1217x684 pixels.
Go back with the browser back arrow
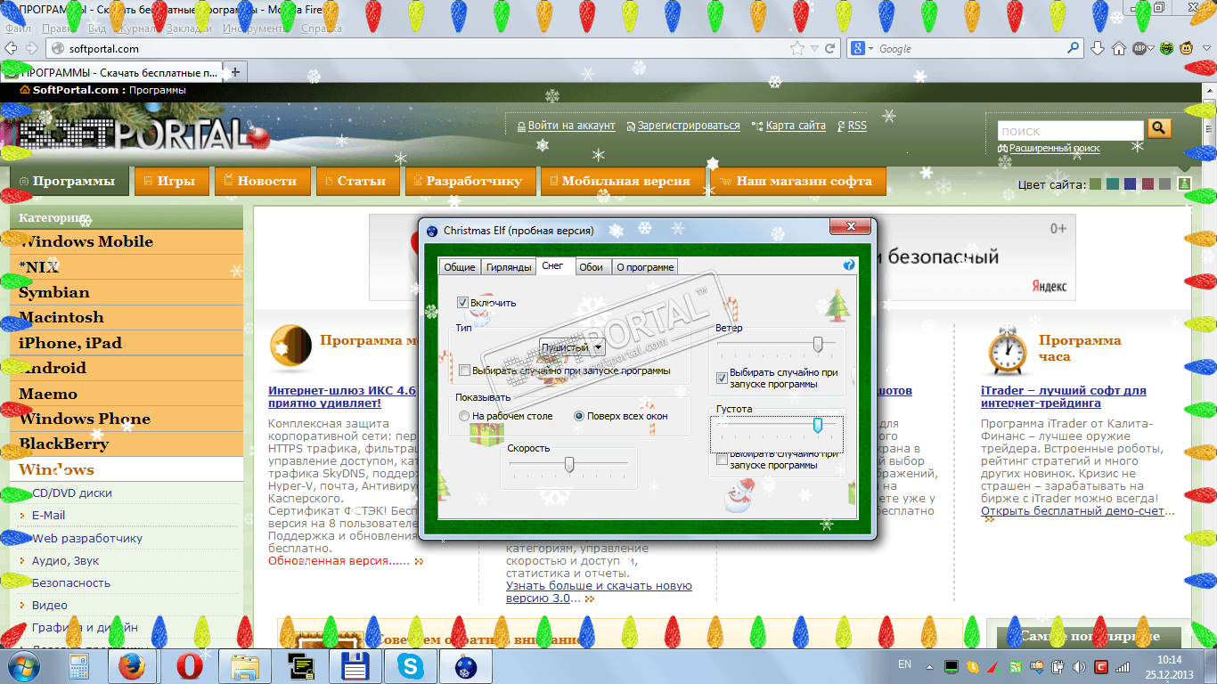11,48
